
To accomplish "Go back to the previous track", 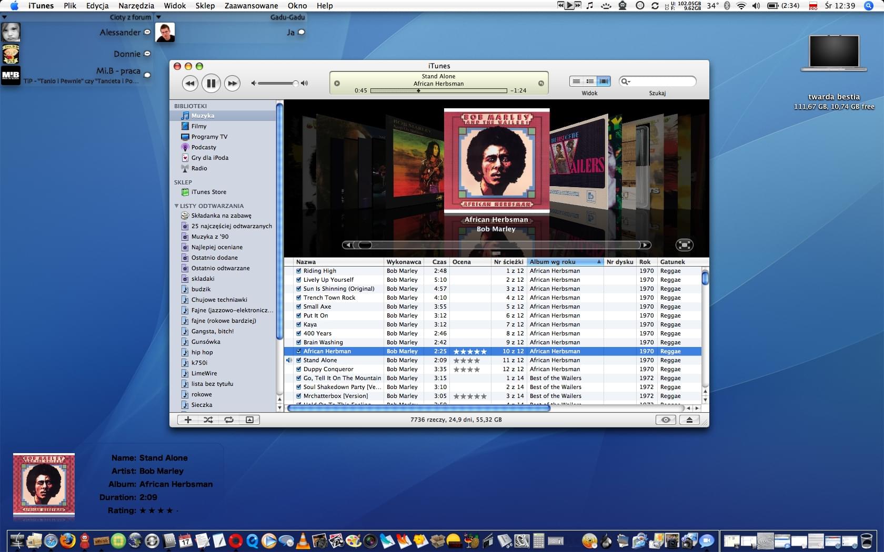I will [x=190, y=83].
